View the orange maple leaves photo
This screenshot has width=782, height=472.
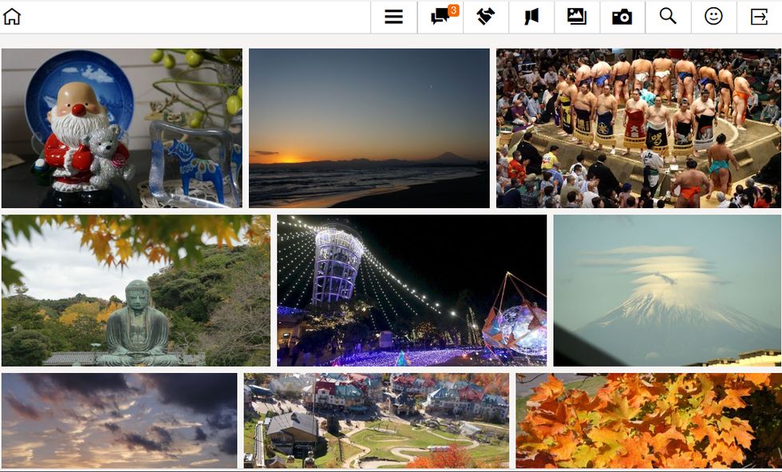pyautogui.click(x=648, y=420)
